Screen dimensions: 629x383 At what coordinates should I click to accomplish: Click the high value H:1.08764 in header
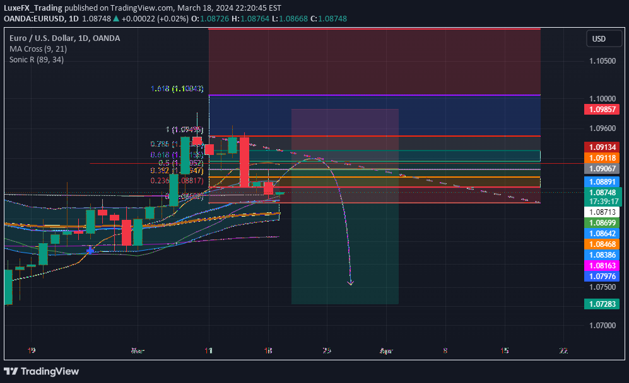point(250,18)
